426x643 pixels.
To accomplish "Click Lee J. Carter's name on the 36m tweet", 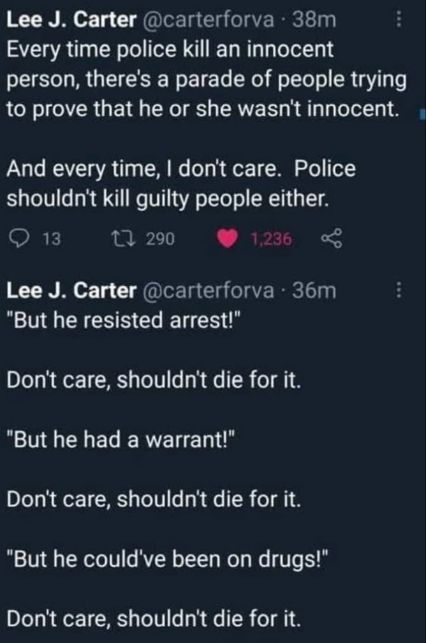I will coord(70,290).
